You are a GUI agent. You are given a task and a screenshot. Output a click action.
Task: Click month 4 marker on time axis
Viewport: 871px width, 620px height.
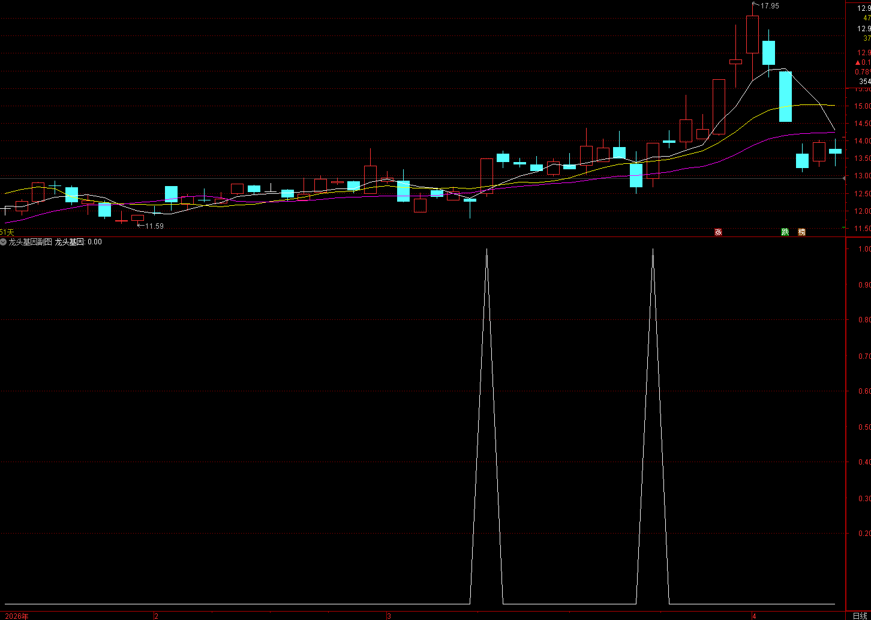pos(753,616)
